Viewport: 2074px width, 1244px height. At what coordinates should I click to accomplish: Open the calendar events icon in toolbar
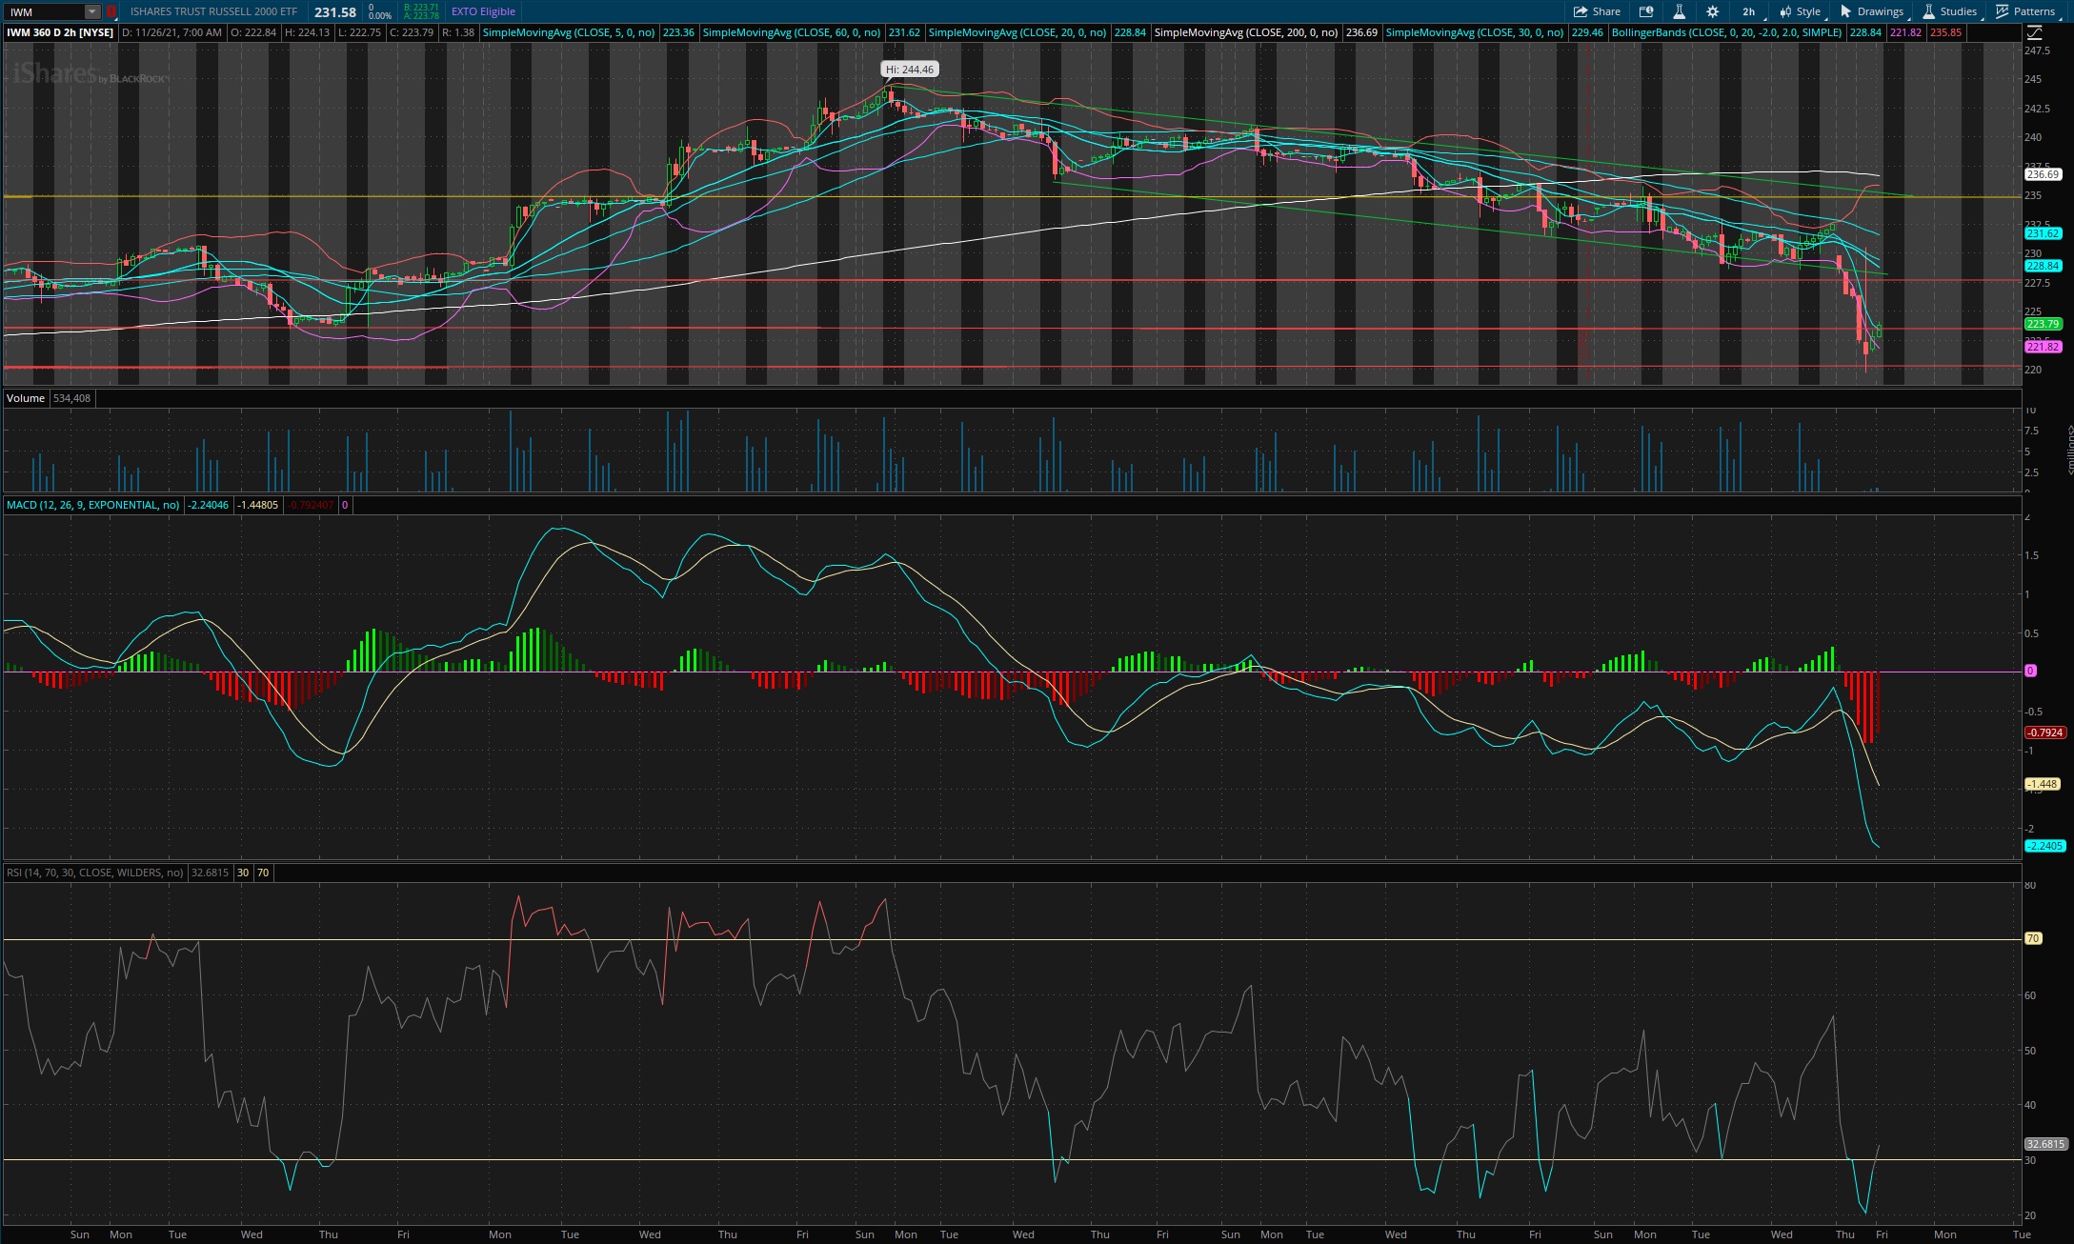(1645, 11)
